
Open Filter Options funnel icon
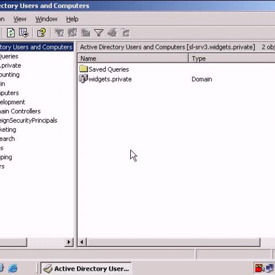(98, 33)
